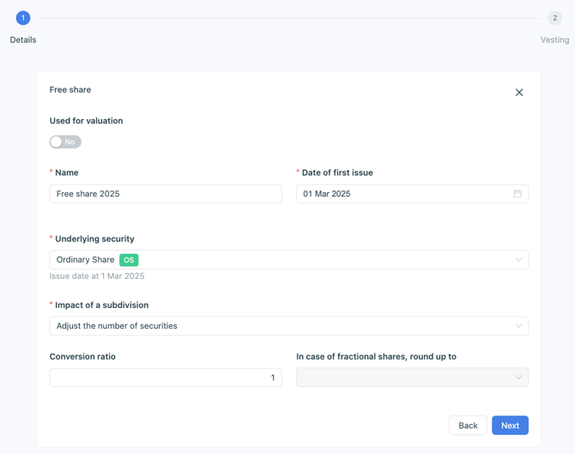The height and width of the screenshot is (454, 575).
Task: Click the Impact of a subdivision chevron
Action: 518,326
